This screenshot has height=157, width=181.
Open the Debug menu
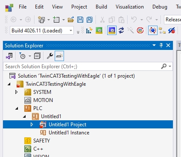click(160, 7)
